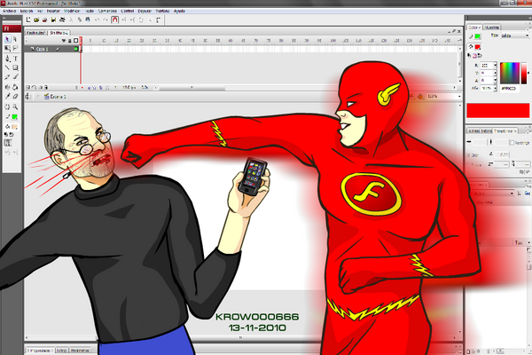Select the Capa 1 layer row
Viewport: 532px width, 355px height.
click(52, 50)
